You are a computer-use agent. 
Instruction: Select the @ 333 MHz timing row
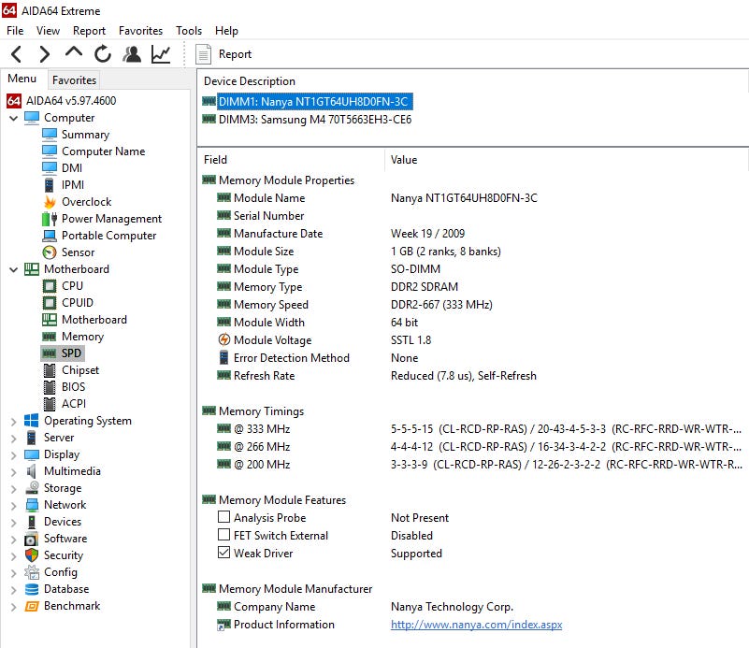click(472, 429)
